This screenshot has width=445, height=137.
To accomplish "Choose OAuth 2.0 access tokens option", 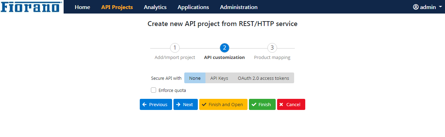I will pyautogui.click(x=264, y=78).
